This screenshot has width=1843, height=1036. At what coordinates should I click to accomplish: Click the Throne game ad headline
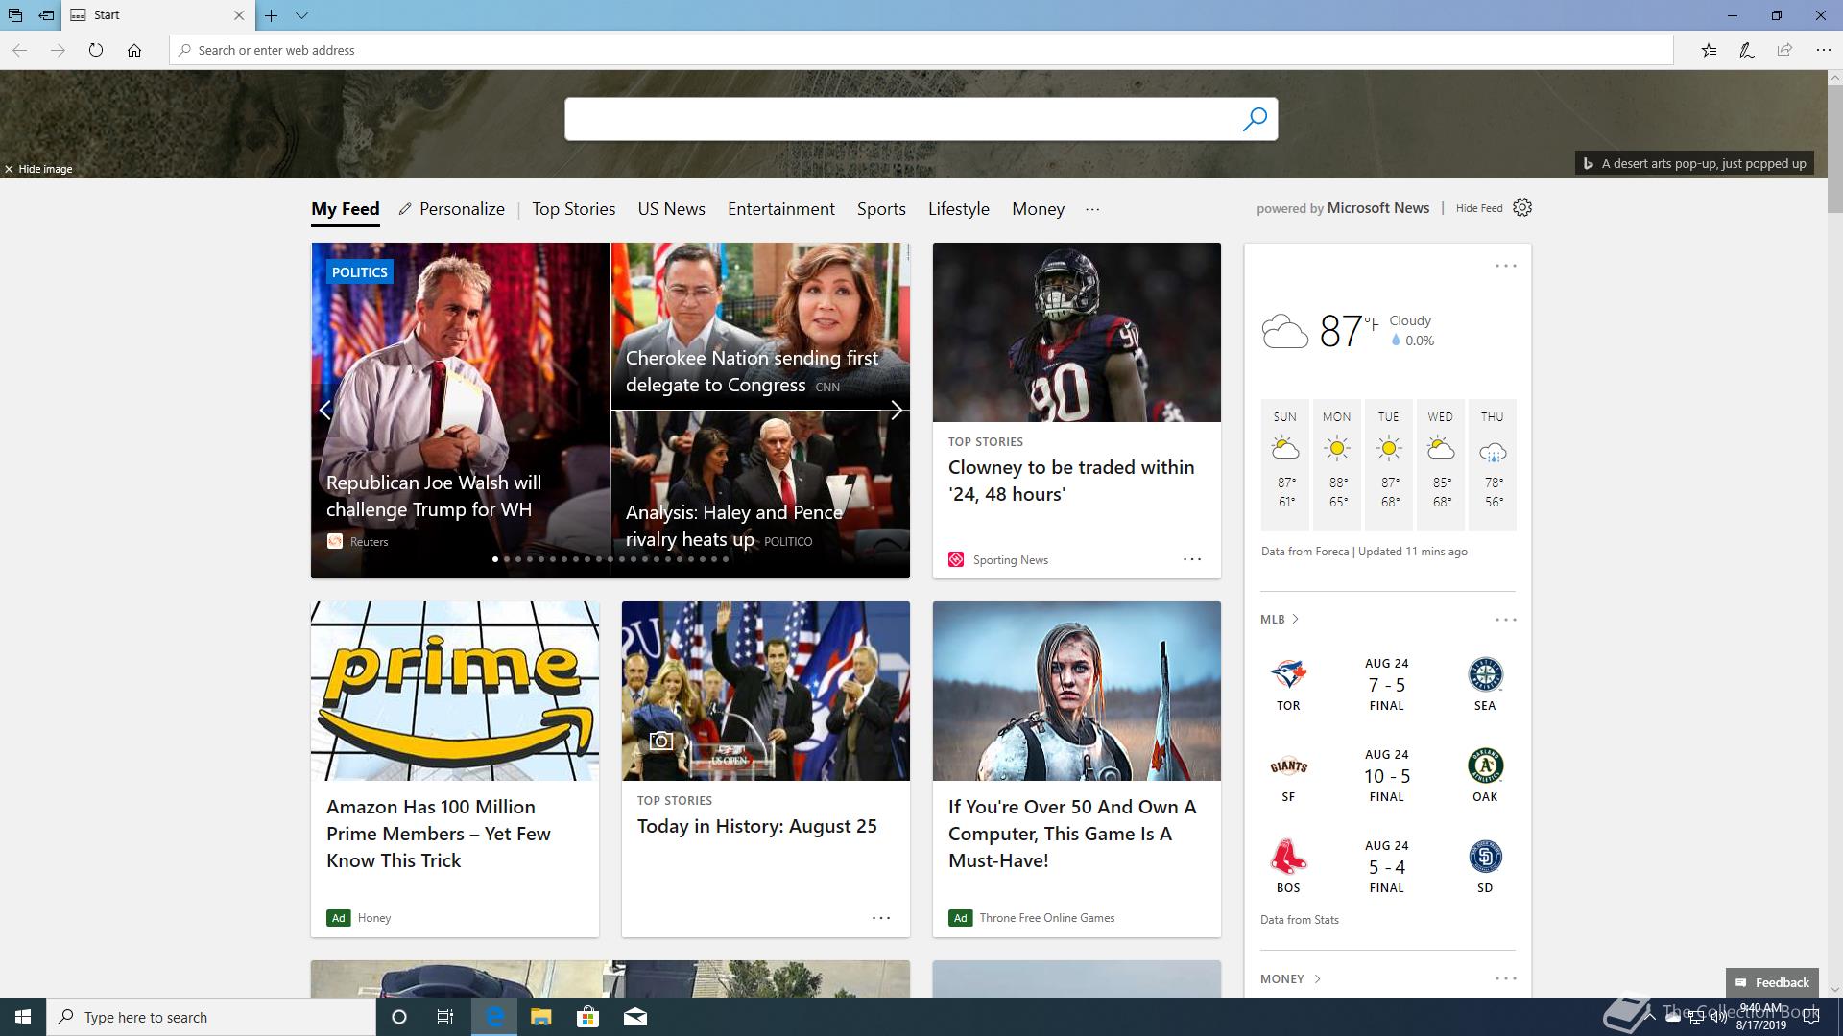[x=1072, y=834]
